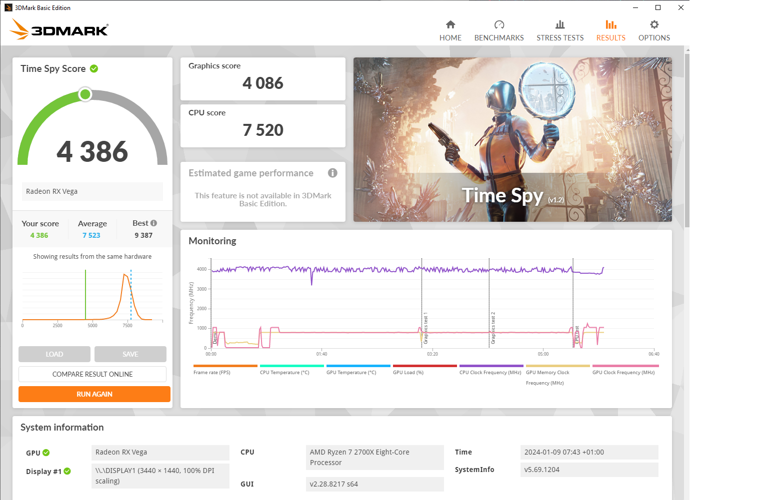Click the DISPLAY1 3440 × 1440 field
This screenshot has width=772, height=500.
pyautogui.click(x=160, y=476)
